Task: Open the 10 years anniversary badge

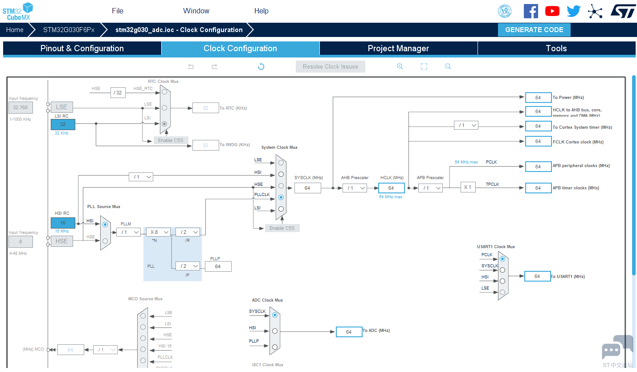Action: pyautogui.click(x=504, y=11)
